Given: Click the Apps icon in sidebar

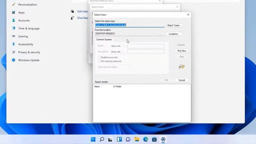Looking at the screenshot, I should (x=14, y=12).
